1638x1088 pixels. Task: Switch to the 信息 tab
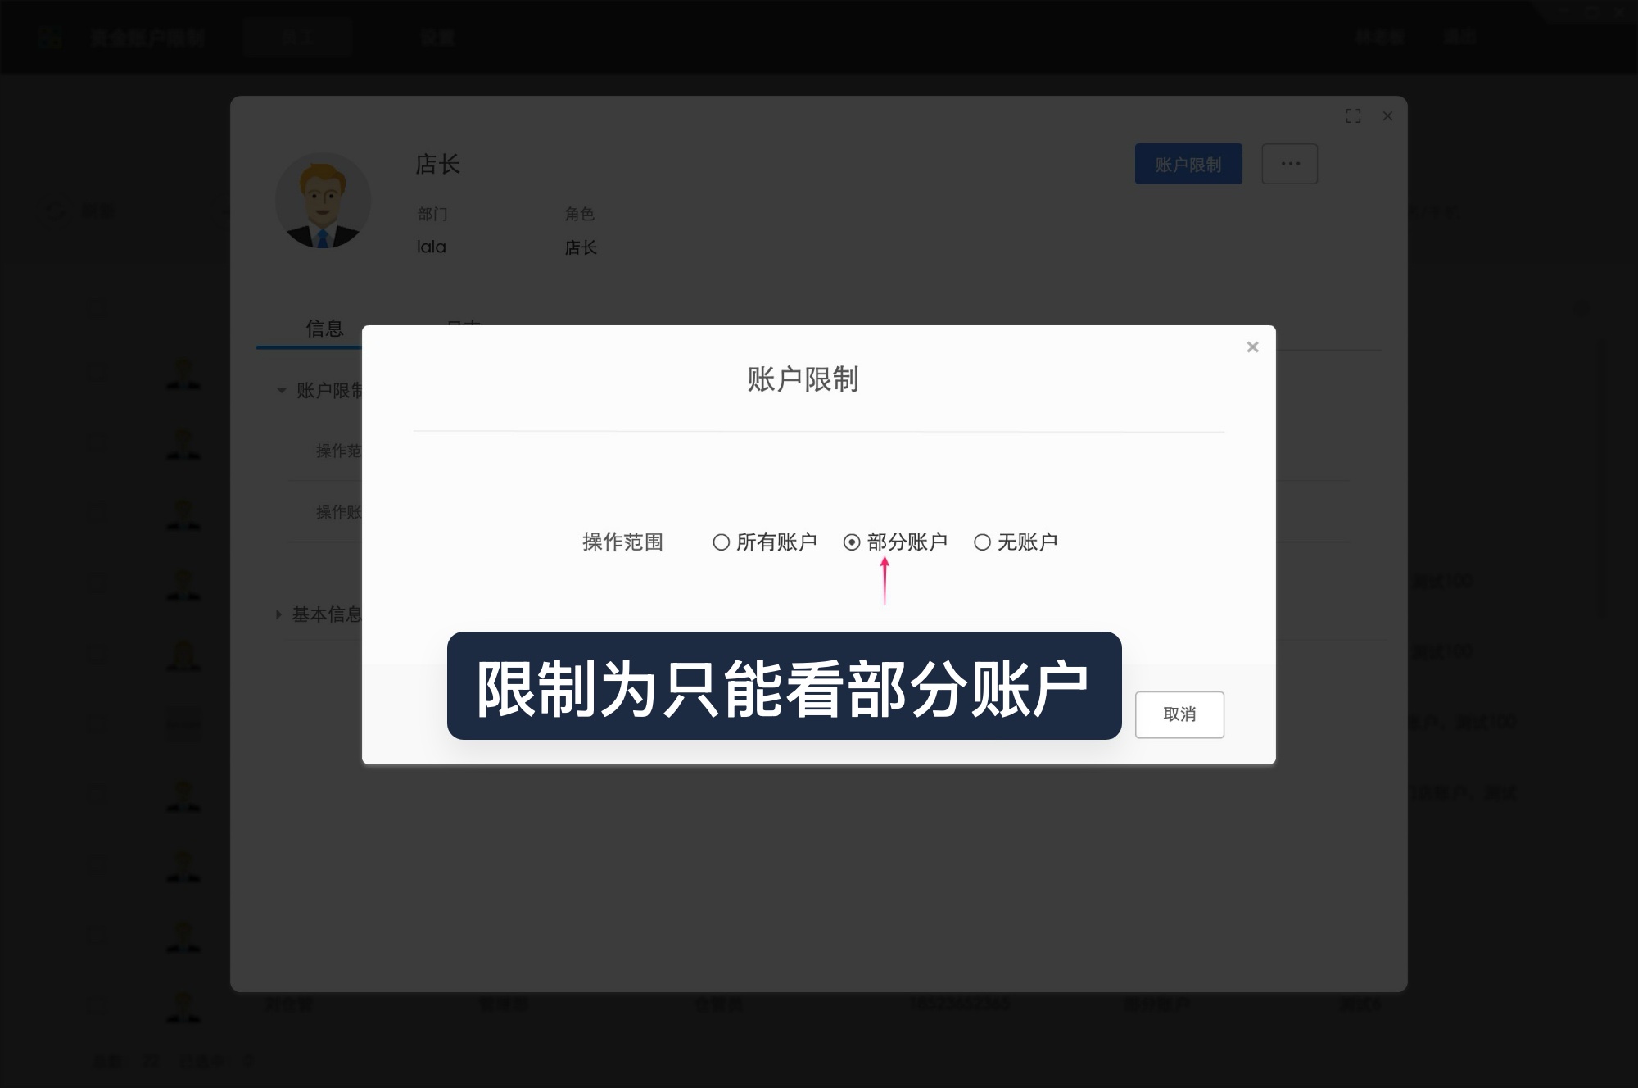pyautogui.click(x=324, y=328)
